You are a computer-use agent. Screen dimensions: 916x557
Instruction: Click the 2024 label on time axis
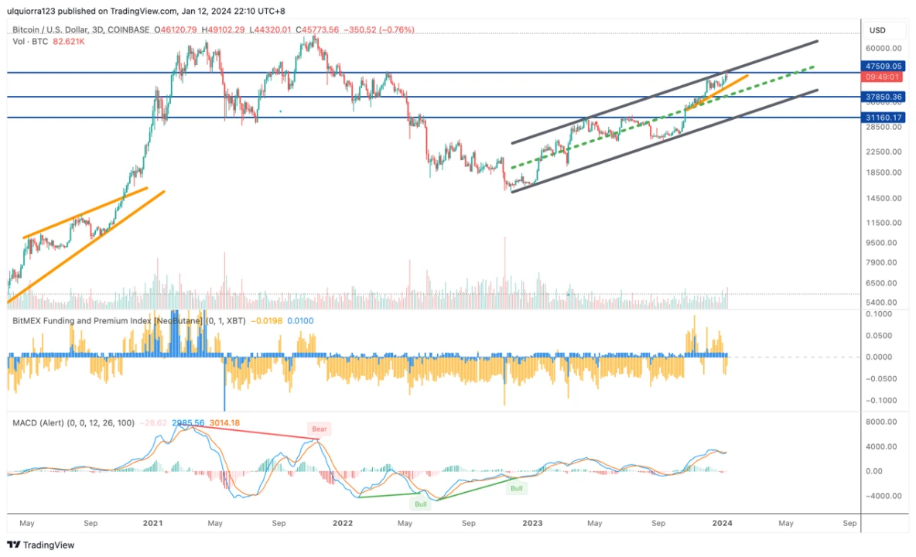721,524
